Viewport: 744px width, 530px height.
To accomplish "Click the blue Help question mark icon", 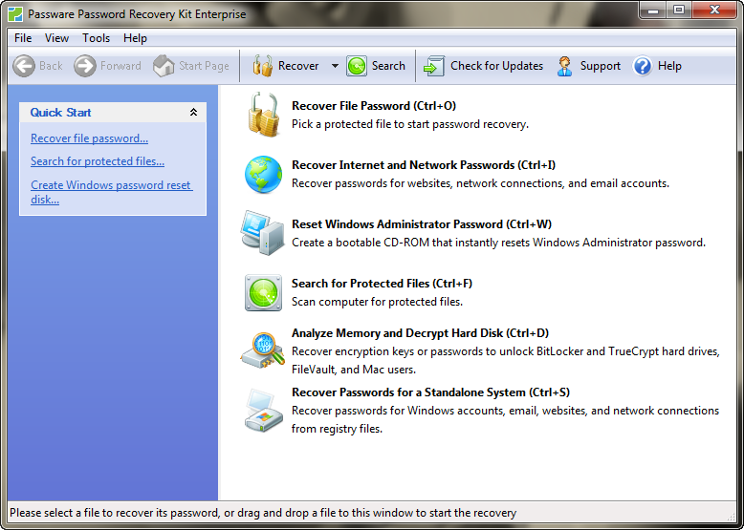I will tap(643, 66).
